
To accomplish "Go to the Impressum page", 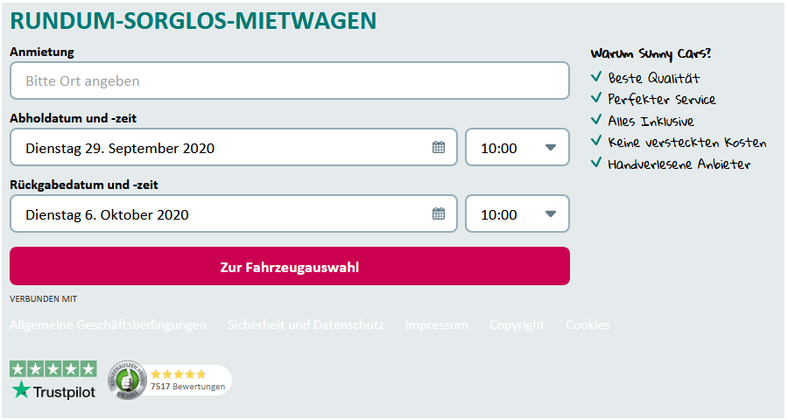I will [x=436, y=325].
